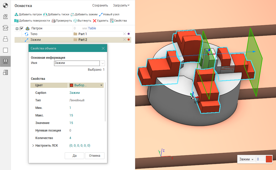Collapse the Патрон tree node
This screenshot has height=170, width=276.
pyautogui.click(x=17, y=29)
